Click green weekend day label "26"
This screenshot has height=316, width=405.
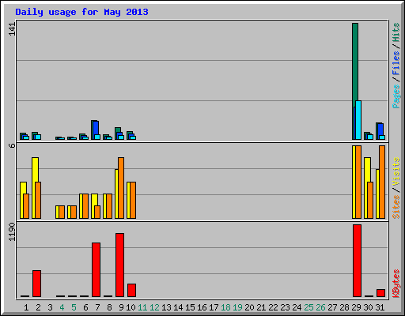click(x=320, y=307)
